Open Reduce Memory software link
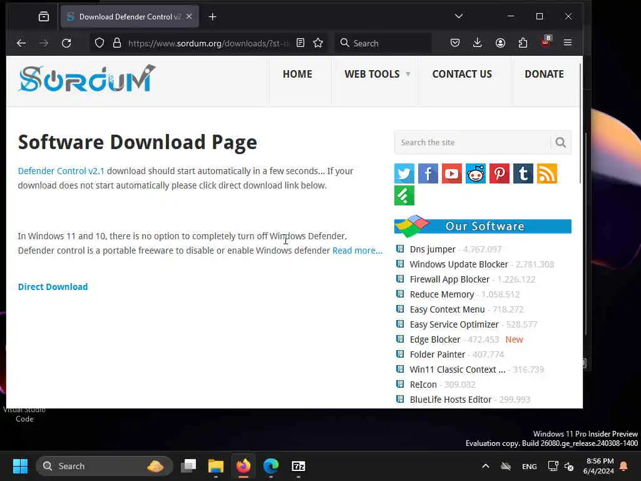This screenshot has width=641, height=481. (442, 294)
